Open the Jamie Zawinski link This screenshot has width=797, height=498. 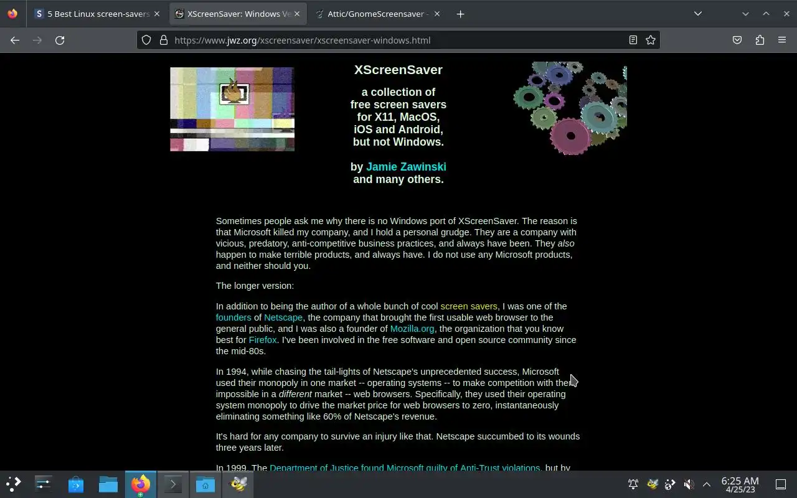[406, 167]
